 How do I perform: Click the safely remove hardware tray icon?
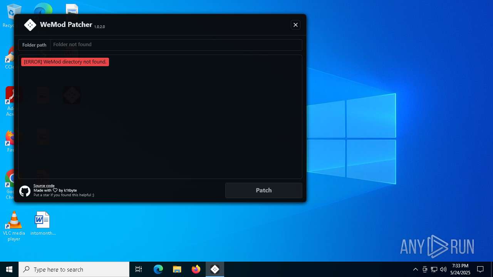coord(425,269)
